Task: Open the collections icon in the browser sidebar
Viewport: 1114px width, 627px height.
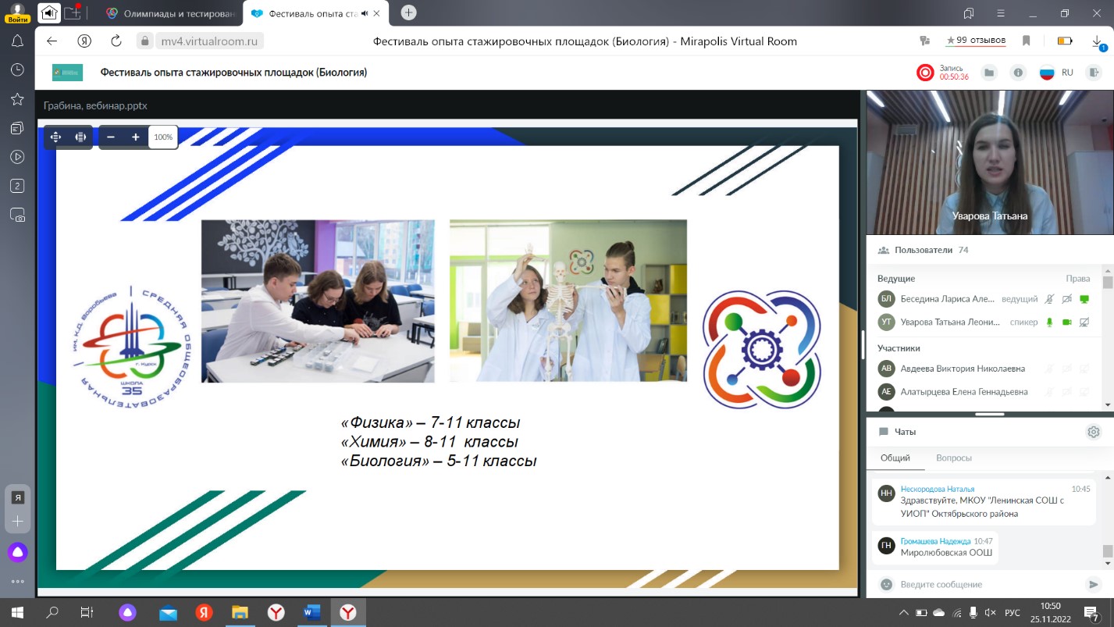Action: pyautogui.click(x=17, y=128)
